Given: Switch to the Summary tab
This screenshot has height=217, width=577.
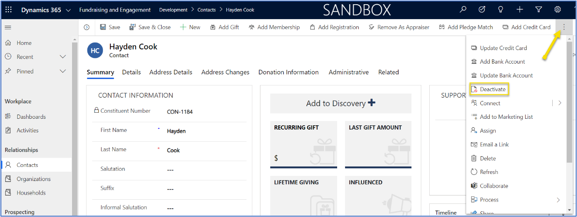Looking at the screenshot, I should click(101, 72).
